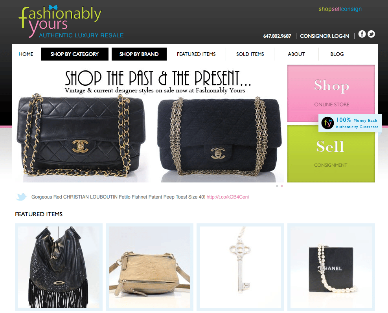Follow the t.co link in tweet

228,197
